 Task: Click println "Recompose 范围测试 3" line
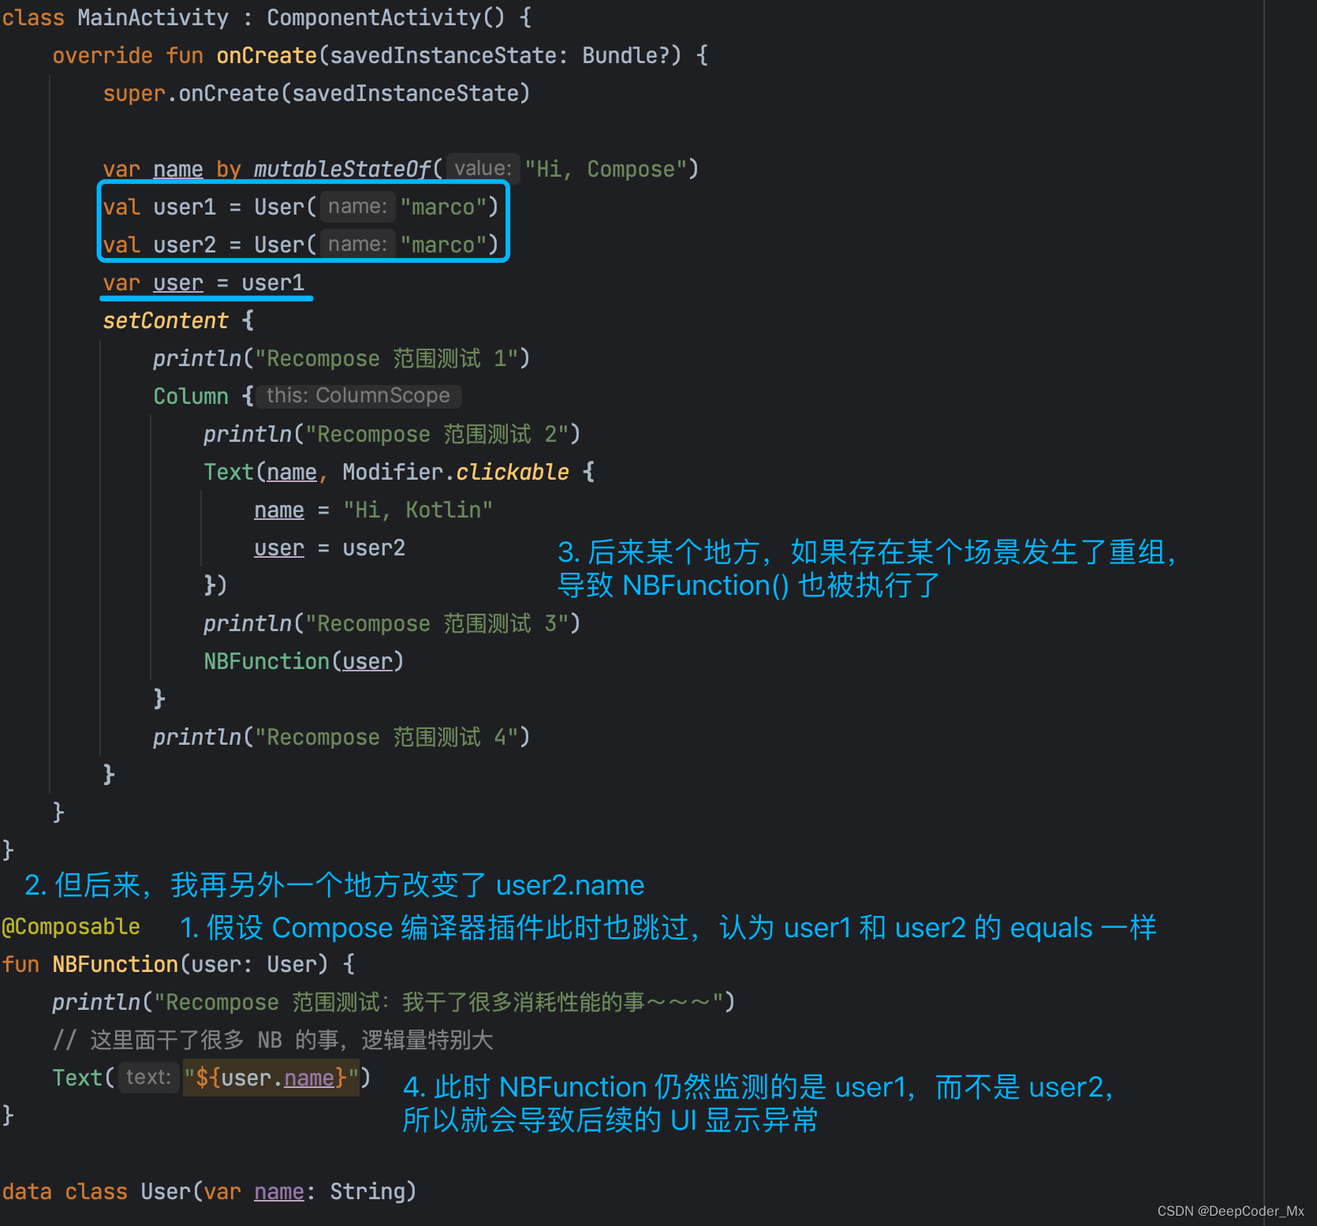pyautogui.click(x=392, y=623)
